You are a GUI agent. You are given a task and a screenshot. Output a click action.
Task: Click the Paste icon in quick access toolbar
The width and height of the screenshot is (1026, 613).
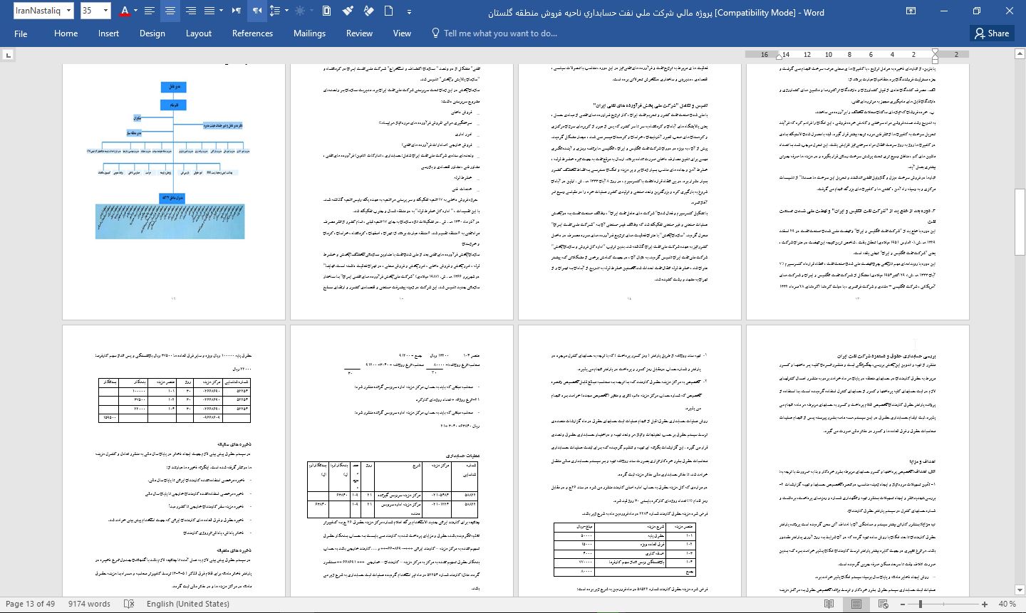326,11
